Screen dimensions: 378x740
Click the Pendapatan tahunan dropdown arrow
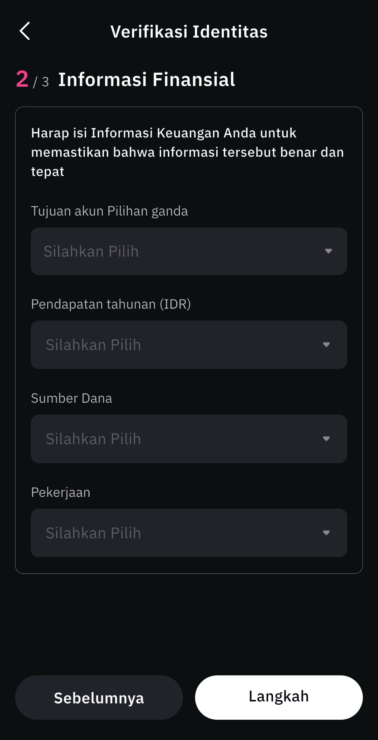coord(326,345)
